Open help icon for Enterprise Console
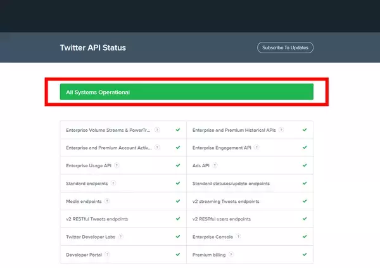Screen dimensions: 380x268 [238, 236]
